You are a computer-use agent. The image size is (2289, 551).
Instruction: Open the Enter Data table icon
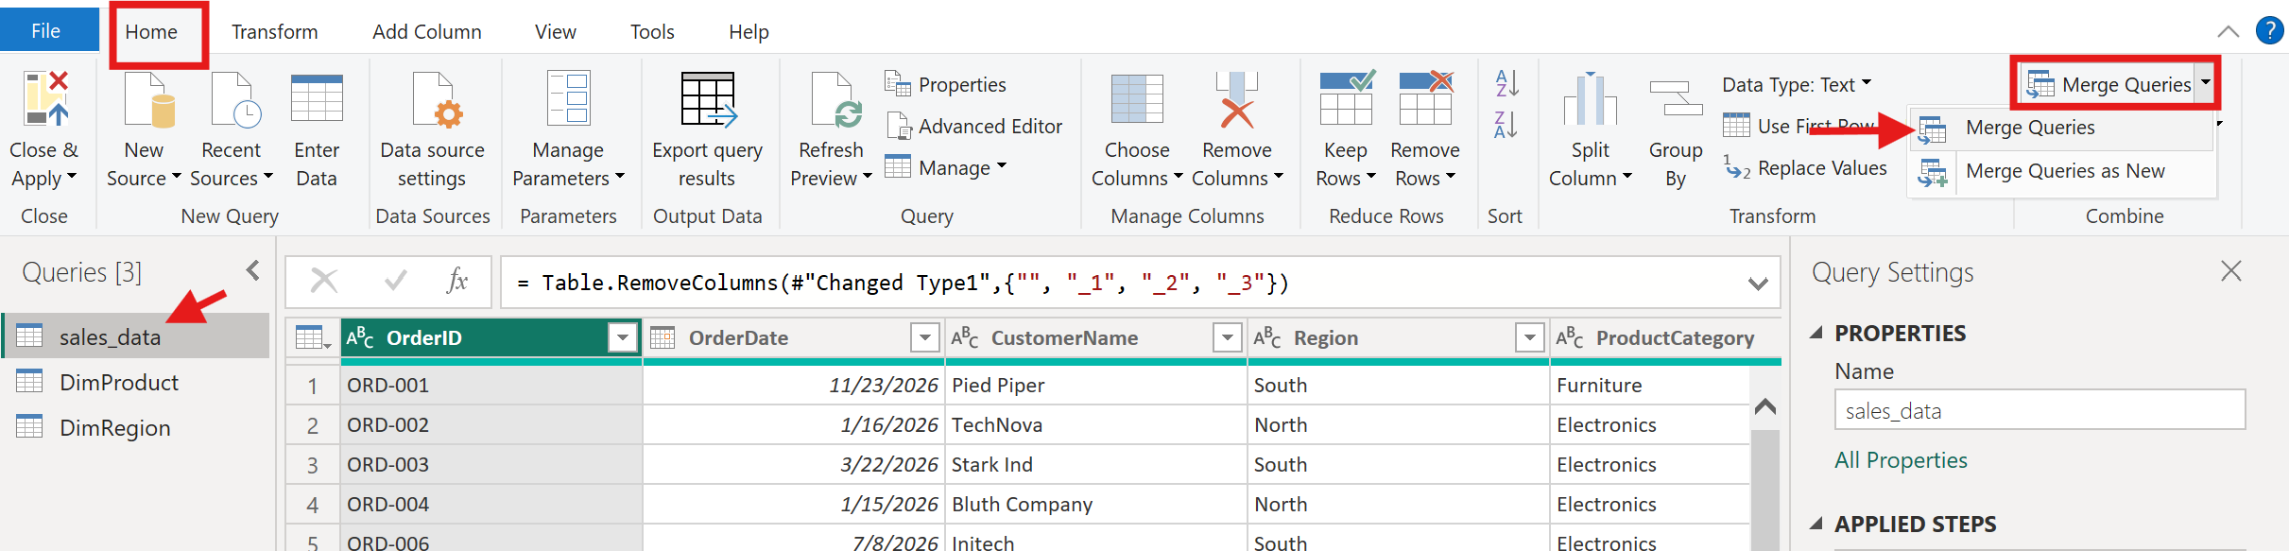pos(317,99)
